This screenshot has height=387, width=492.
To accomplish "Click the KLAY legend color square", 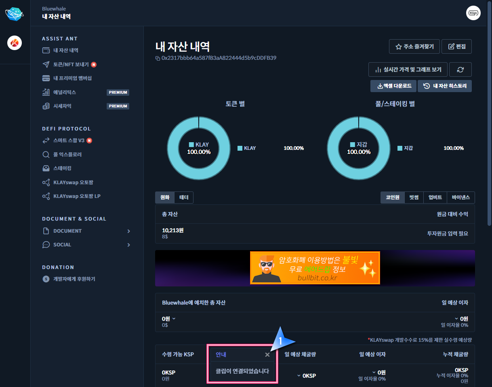I will pyautogui.click(x=240, y=148).
